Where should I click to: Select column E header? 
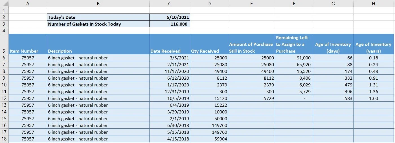pos(251,3)
